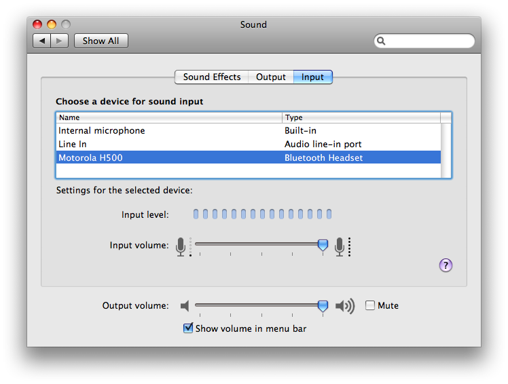Click the Input volume slider thumb

pyautogui.click(x=323, y=245)
